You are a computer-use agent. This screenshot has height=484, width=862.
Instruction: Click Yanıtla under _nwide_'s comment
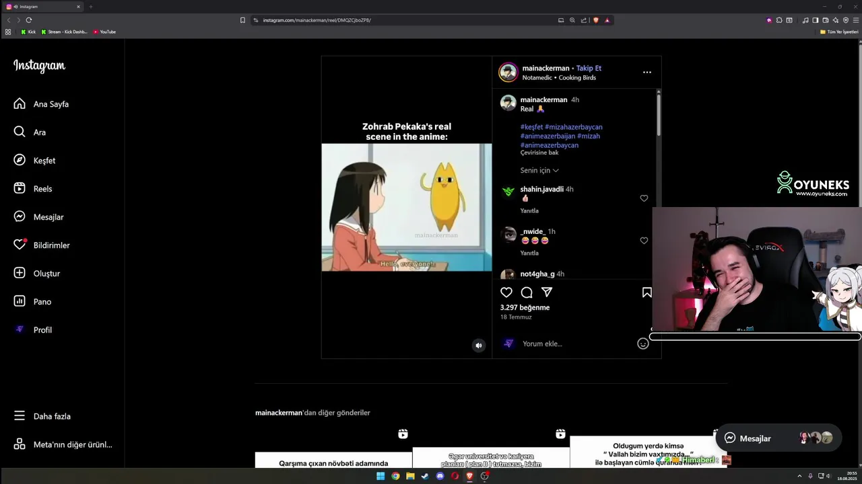(x=529, y=253)
